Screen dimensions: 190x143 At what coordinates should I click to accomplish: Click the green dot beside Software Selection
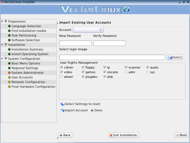(x=9, y=40)
